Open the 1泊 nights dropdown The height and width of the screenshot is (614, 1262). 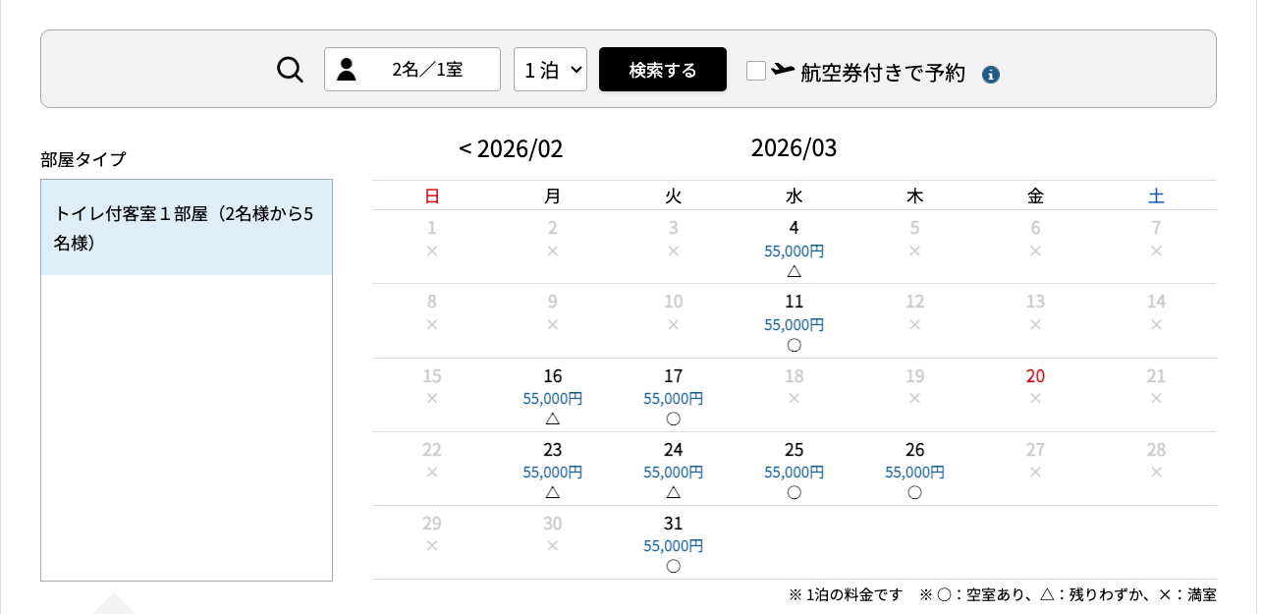(550, 69)
